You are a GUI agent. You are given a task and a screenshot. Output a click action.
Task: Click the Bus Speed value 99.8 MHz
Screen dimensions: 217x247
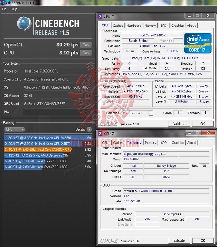click(x=136, y=97)
